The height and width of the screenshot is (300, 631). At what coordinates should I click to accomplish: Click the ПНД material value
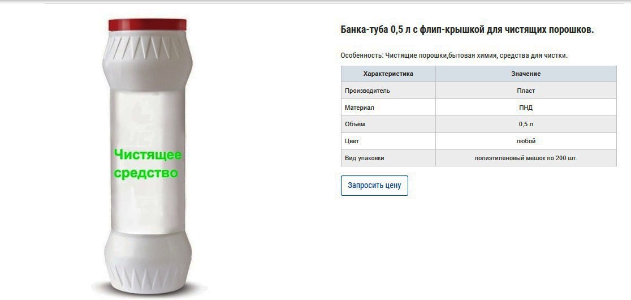point(526,108)
